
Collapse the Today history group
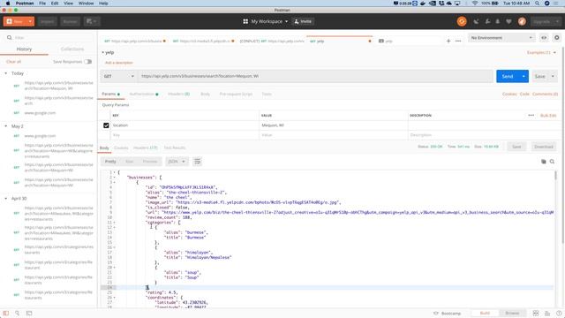pyautogui.click(x=6, y=73)
